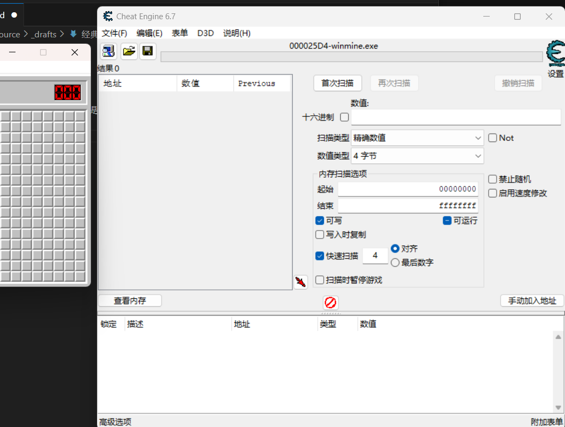Image resolution: width=565 pixels, height=427 pixels.
Task: Toggle the 禁止随机 checkbox
Action: pyautogui.click(x=492, y=179)
